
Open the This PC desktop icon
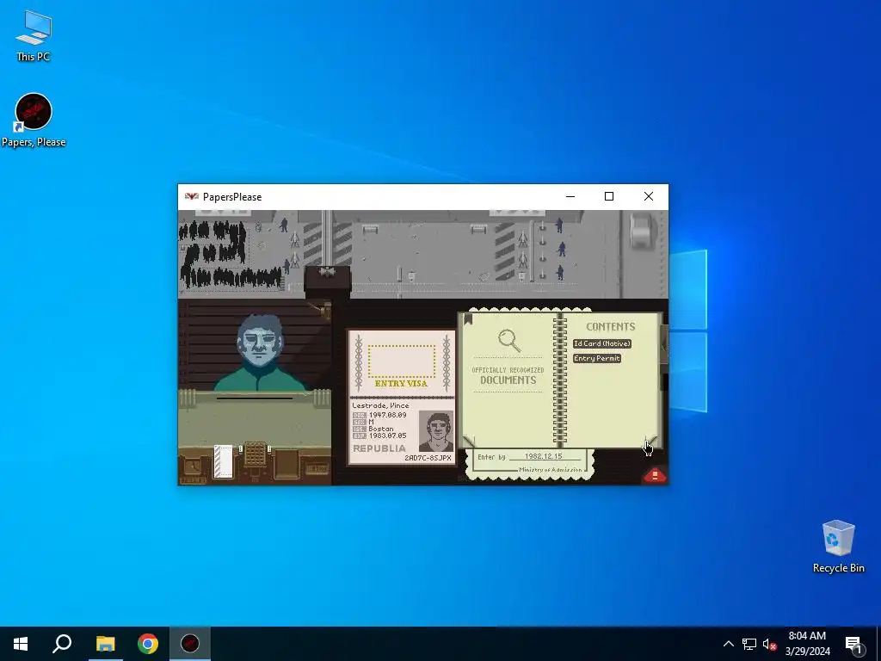34,35
